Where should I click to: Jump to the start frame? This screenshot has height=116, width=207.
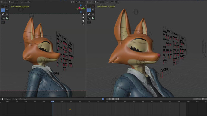click(x=107, y=99)
